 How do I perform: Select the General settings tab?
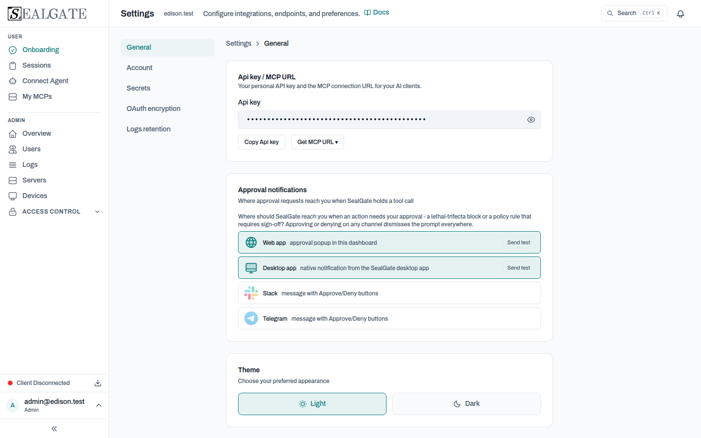coord(167,48)
